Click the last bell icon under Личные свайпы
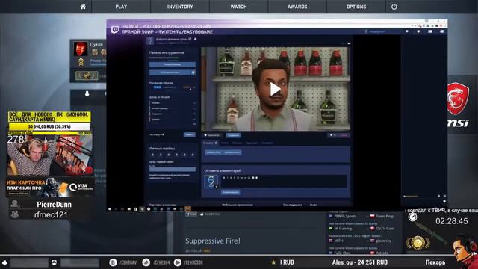The height and width of the screenshot is (269, 478). coord(193,155)
